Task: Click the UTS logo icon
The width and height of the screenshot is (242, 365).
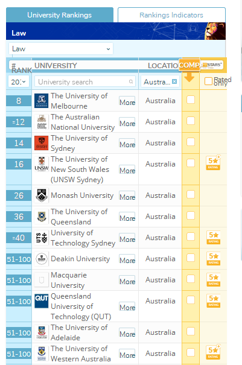Action: [42, 238]
